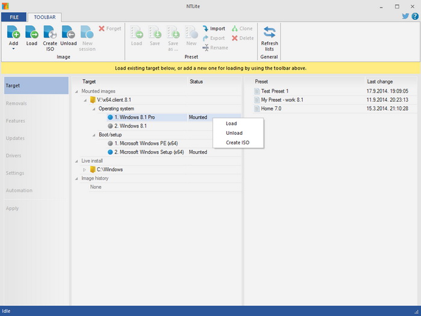Select the 1. Windows 8.1 Pro entry
The image size is (421, 316).
point(135,117)
